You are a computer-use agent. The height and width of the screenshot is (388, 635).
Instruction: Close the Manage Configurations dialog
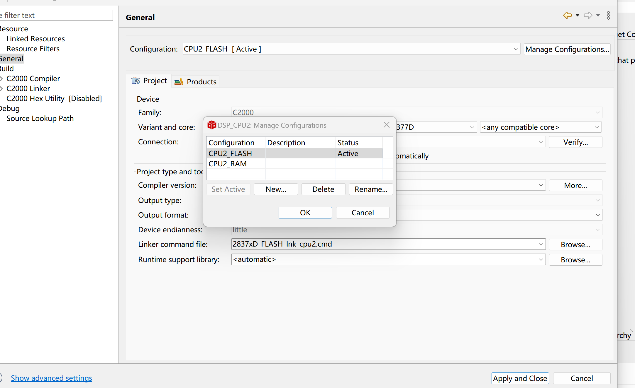(x=386, y=125)
